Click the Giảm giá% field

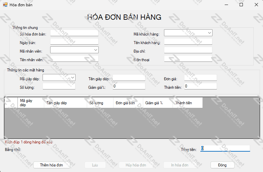pyautogui.click(x=129, y=86)
